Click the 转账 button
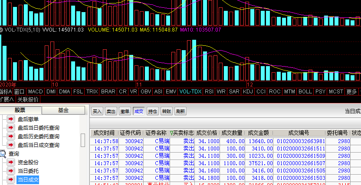361x185 pixels. pyautogui.click(x=167, y=111)
